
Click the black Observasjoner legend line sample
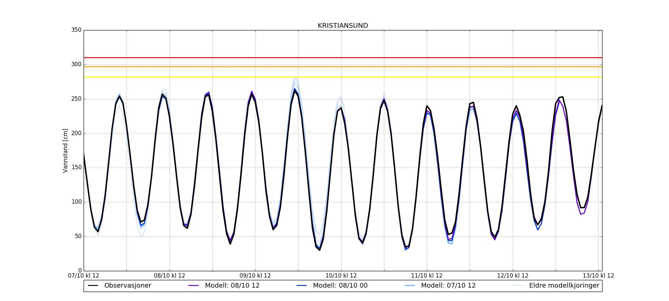(93, 286)
